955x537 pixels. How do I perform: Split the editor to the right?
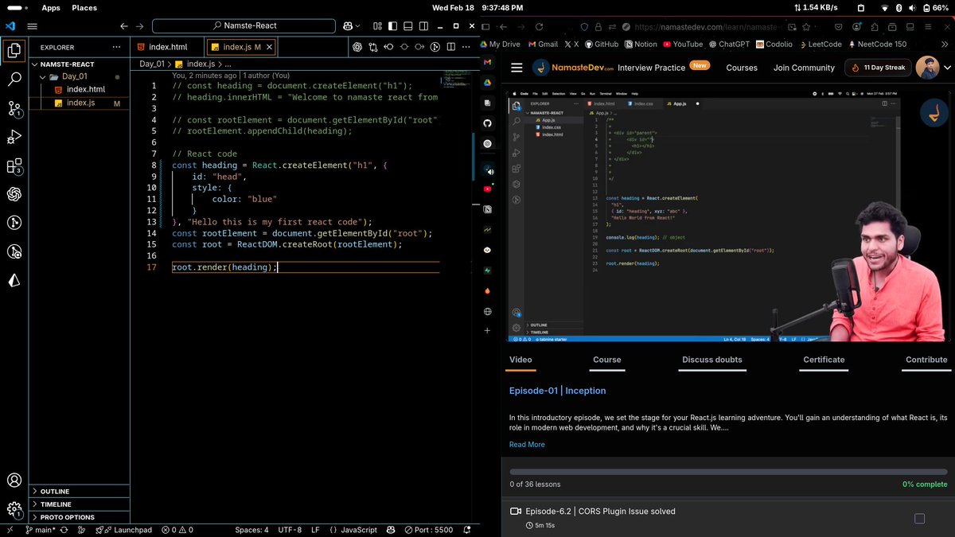[450, 47]
